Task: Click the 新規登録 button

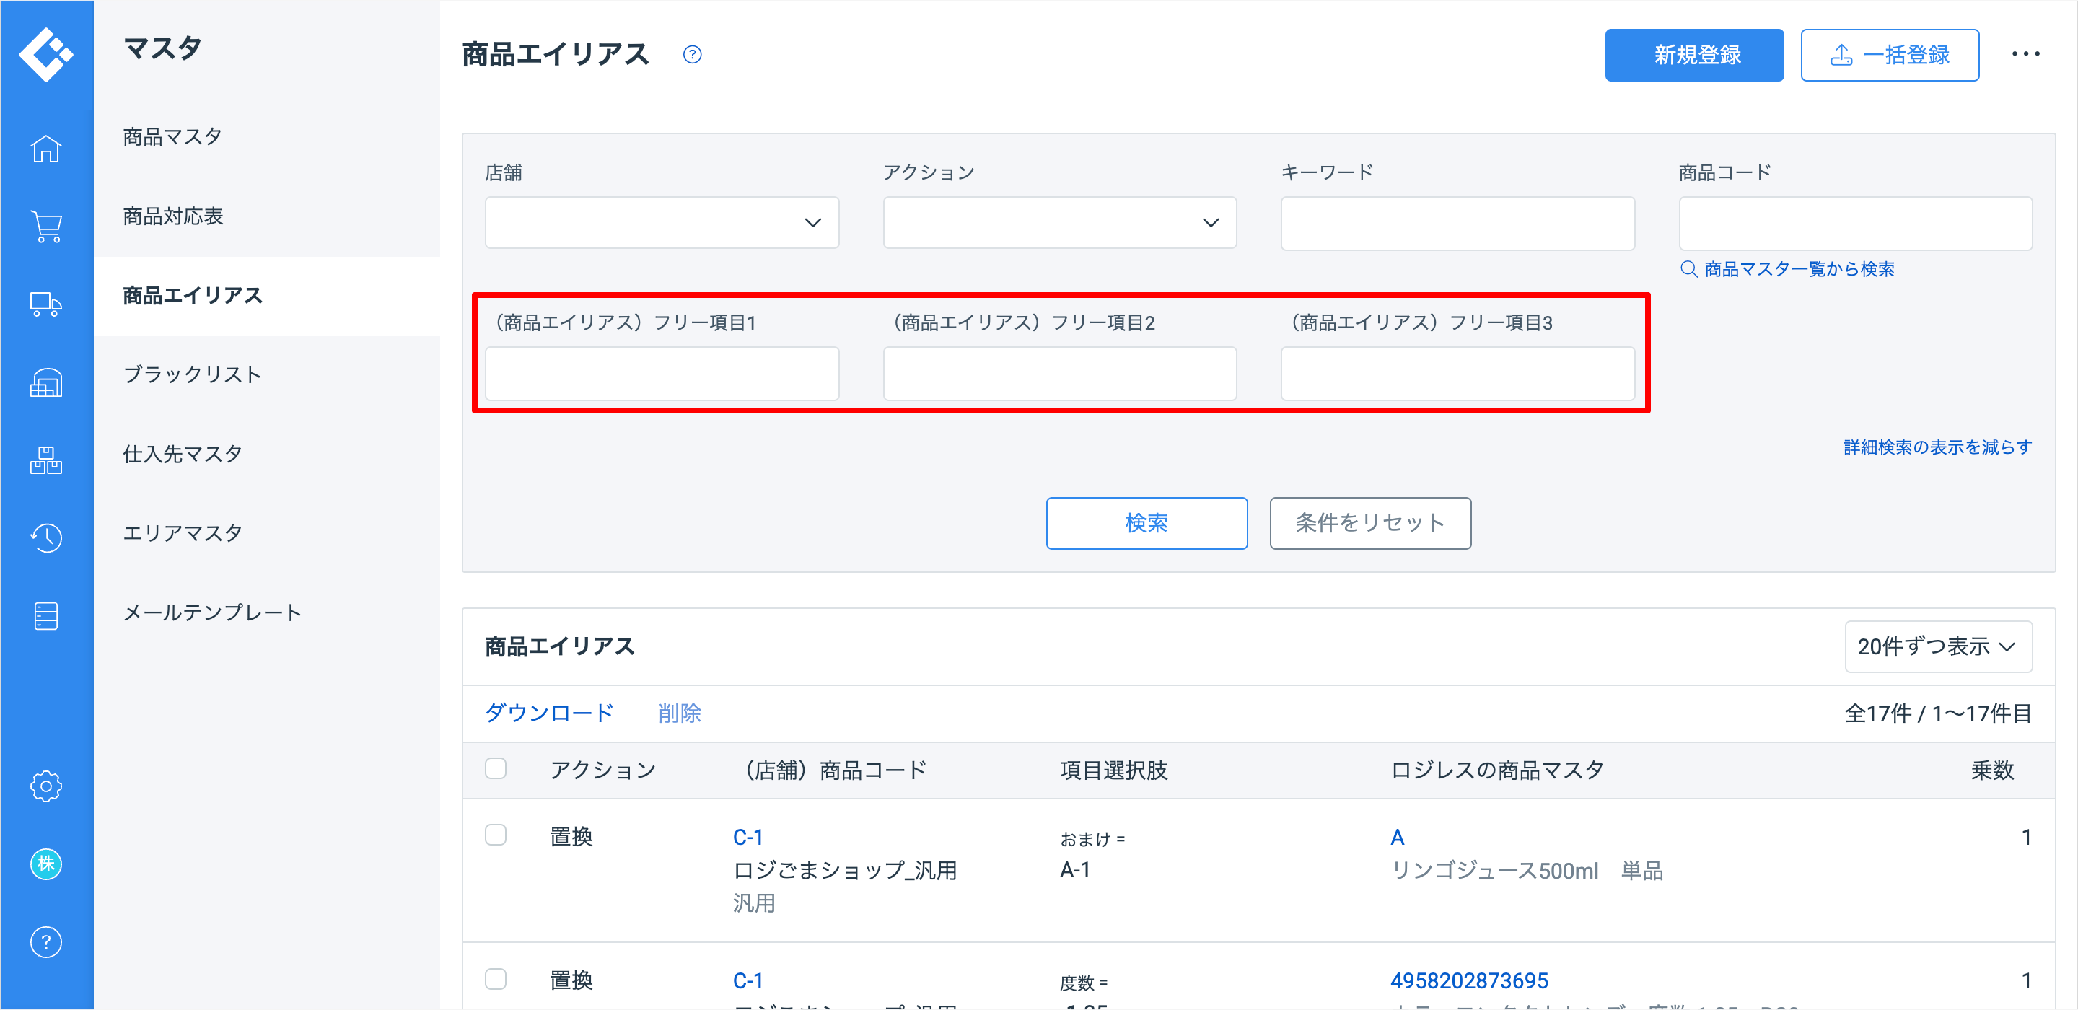Action: click(x=1693, y=55)
